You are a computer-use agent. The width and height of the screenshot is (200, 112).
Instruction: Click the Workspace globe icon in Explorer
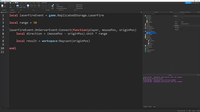tap(145, 16)
